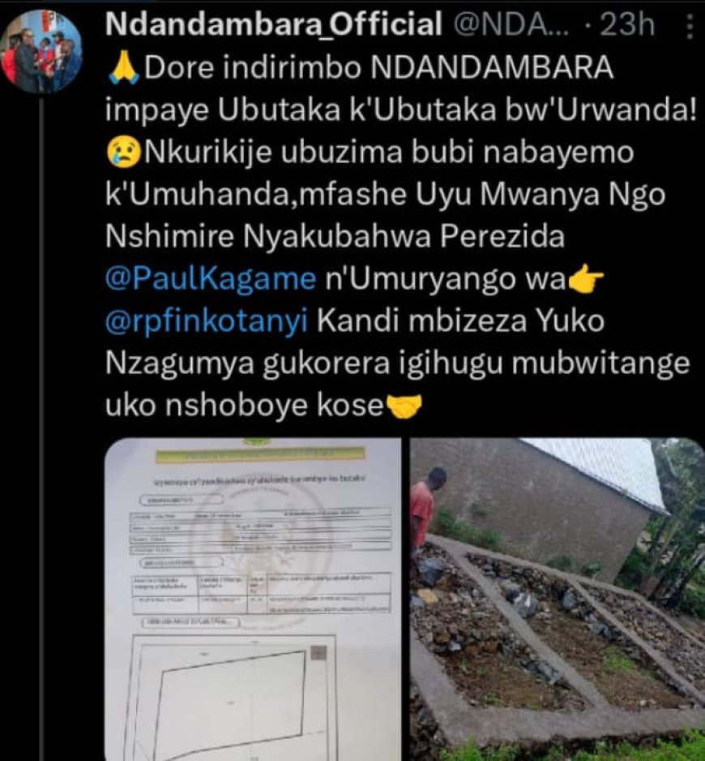The width and height of the screenshot is (705, 761).
Task: Click the tweet text "Nzagumya gukorera igihugu"
Action: (x=304, y=364)
